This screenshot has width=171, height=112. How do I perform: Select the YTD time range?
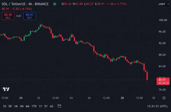point(34,106)
